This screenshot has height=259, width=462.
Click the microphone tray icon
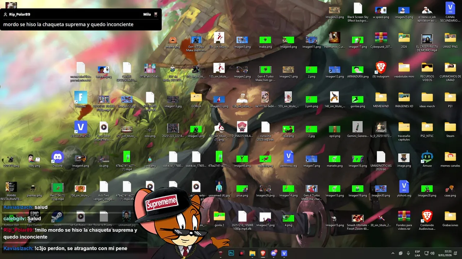[x=408, y=253]
